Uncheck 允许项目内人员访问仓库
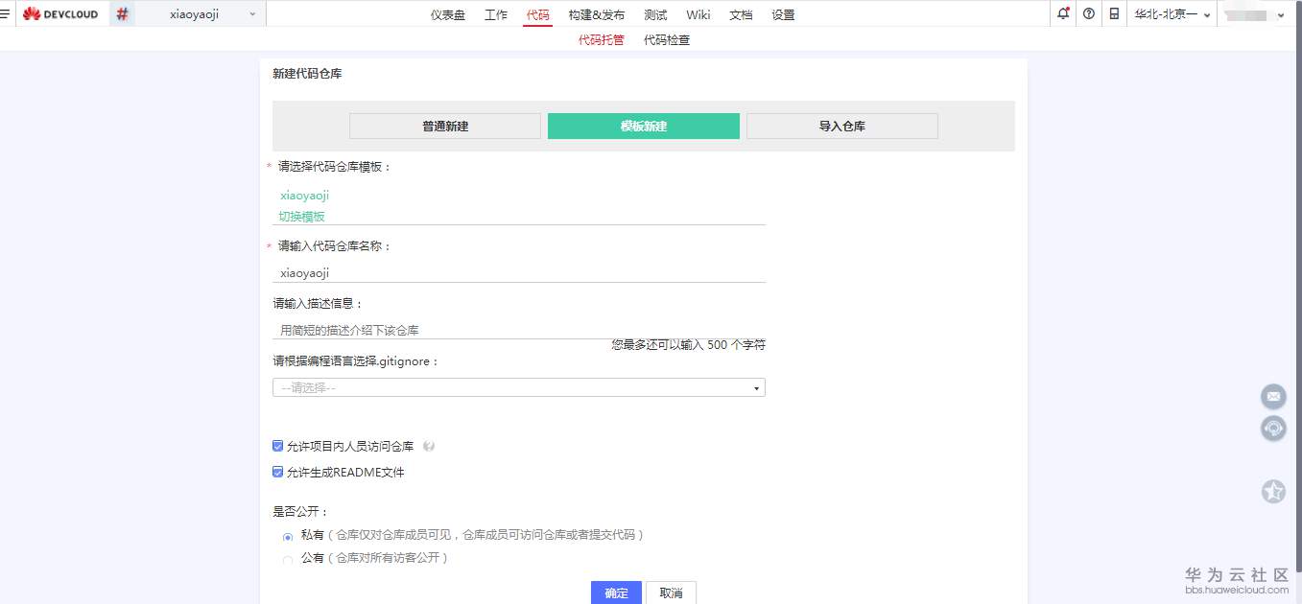The width and height of the screenshot is (1302, 604). point(277,445)
